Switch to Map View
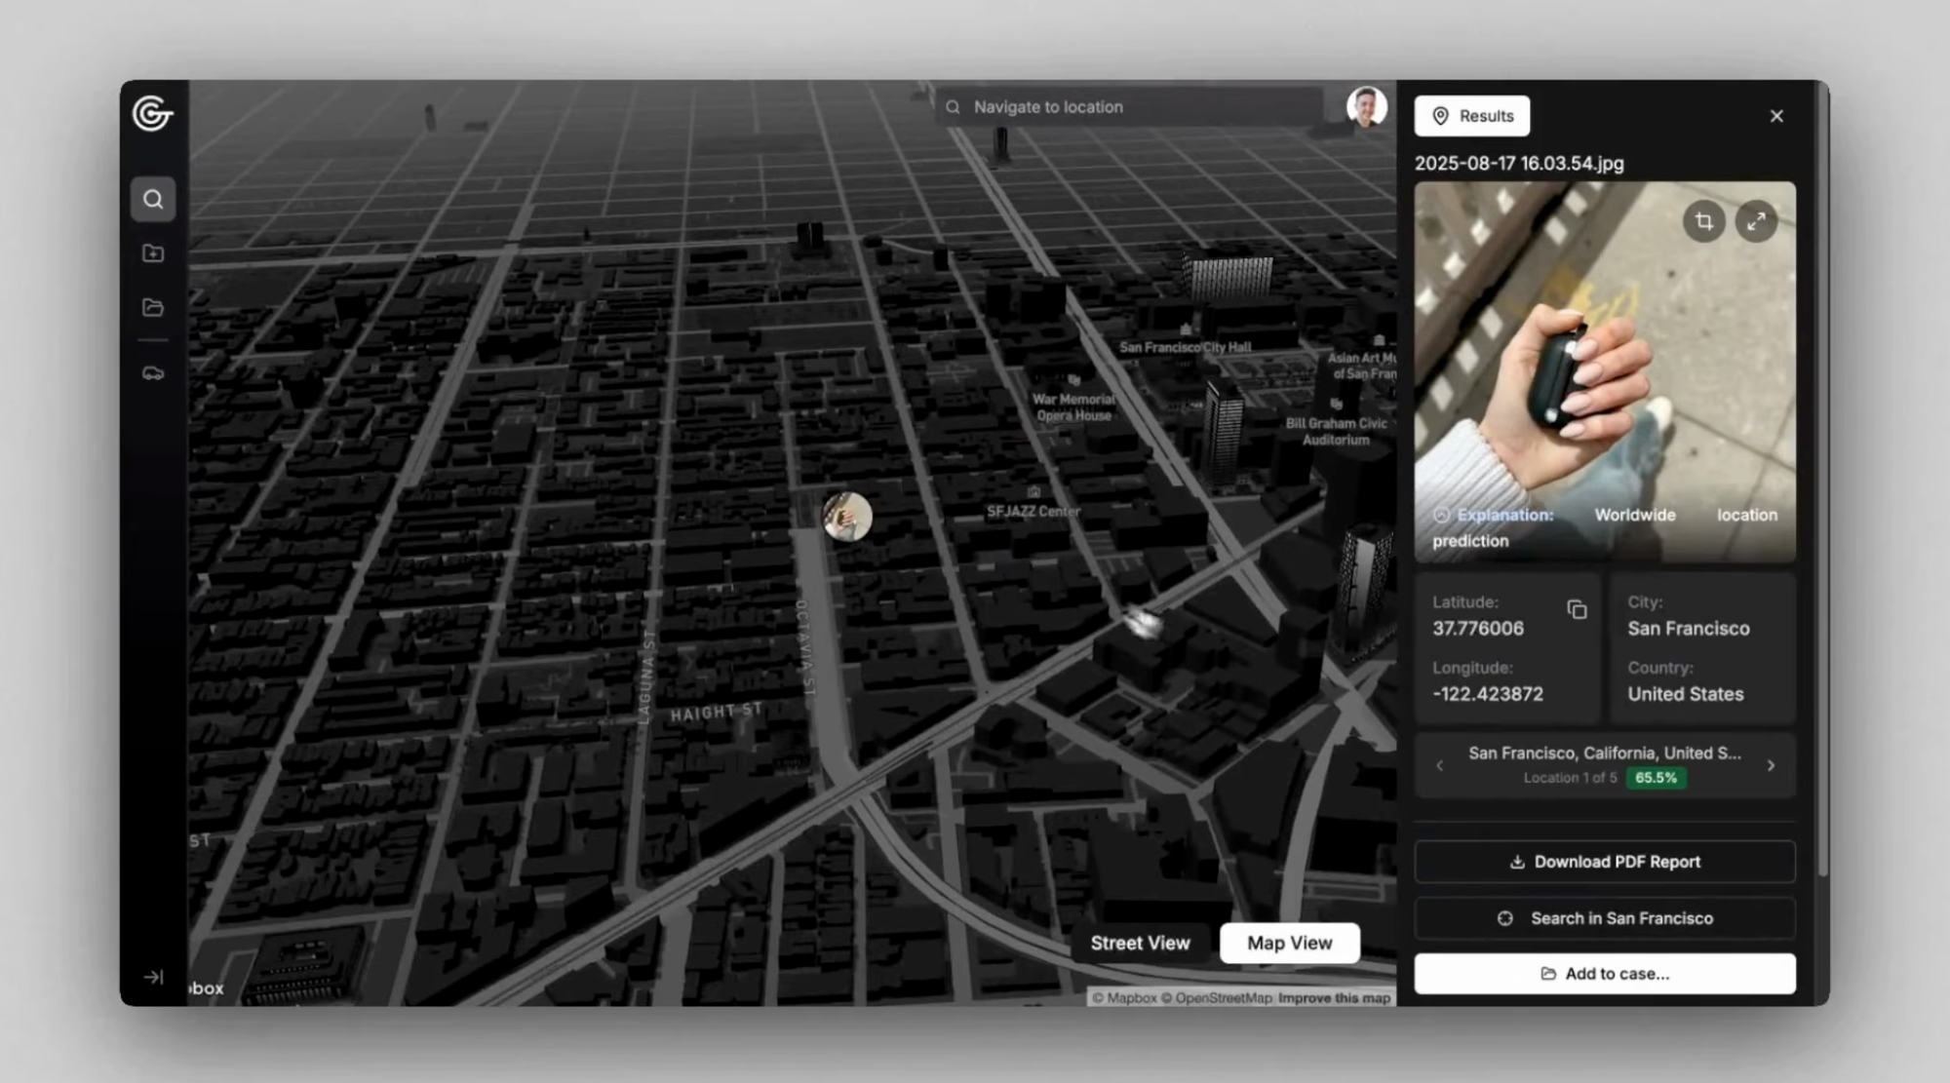Viewport: 1950px width, 1083px height. click(x=1289, y=943)
